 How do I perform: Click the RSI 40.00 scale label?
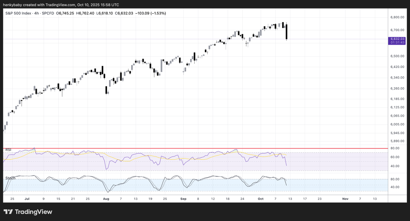395,166
